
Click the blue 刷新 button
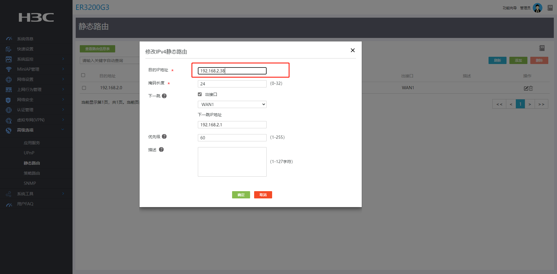point(498,60)
